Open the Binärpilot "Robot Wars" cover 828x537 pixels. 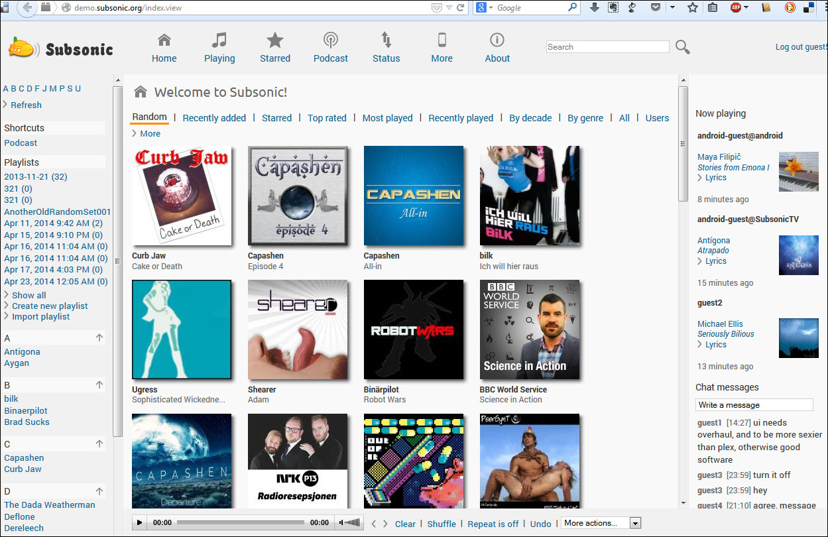point(414,329)
